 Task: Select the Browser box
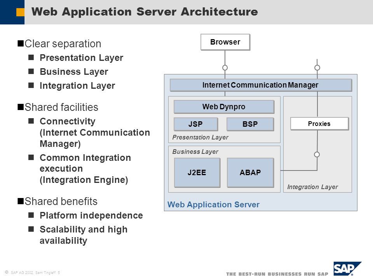(x=225, y=42)
